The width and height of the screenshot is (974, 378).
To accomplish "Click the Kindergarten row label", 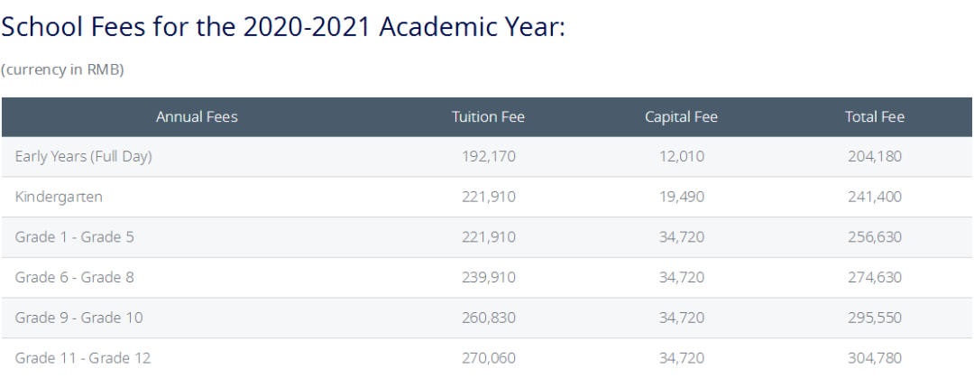I will (59, 197).
